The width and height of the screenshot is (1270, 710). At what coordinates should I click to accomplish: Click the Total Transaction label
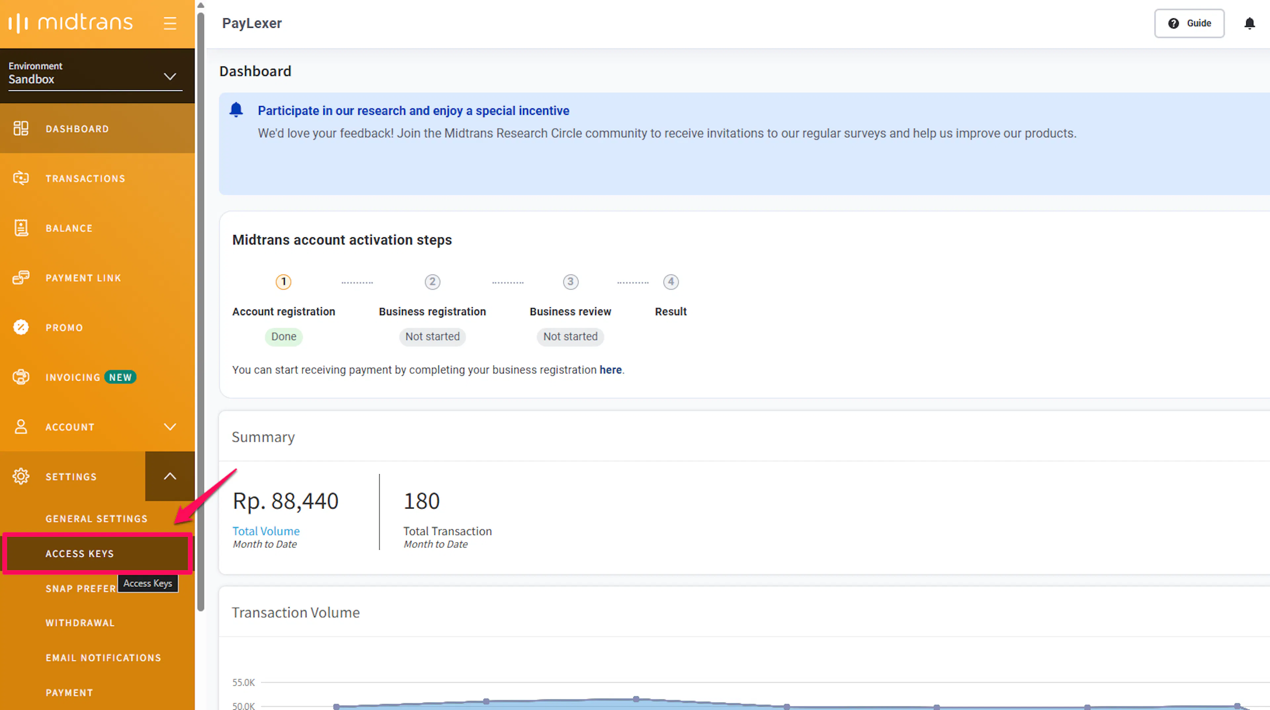click(448, 531)
